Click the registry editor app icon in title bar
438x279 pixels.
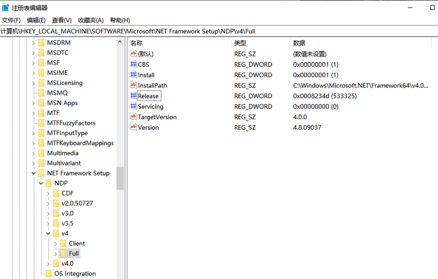[x=5, y=8]
